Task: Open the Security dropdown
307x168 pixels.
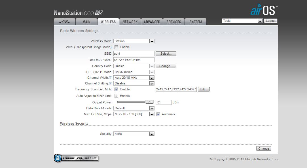Action: [134, 134]
